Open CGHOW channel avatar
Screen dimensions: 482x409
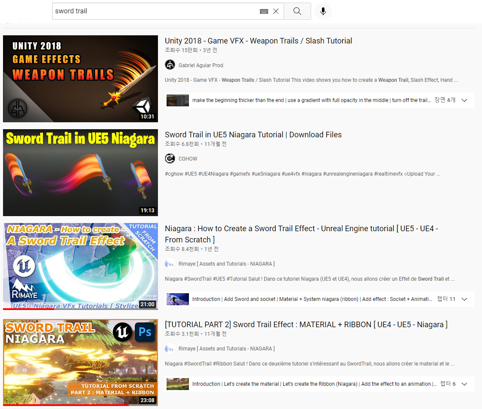tap(170, 159)
